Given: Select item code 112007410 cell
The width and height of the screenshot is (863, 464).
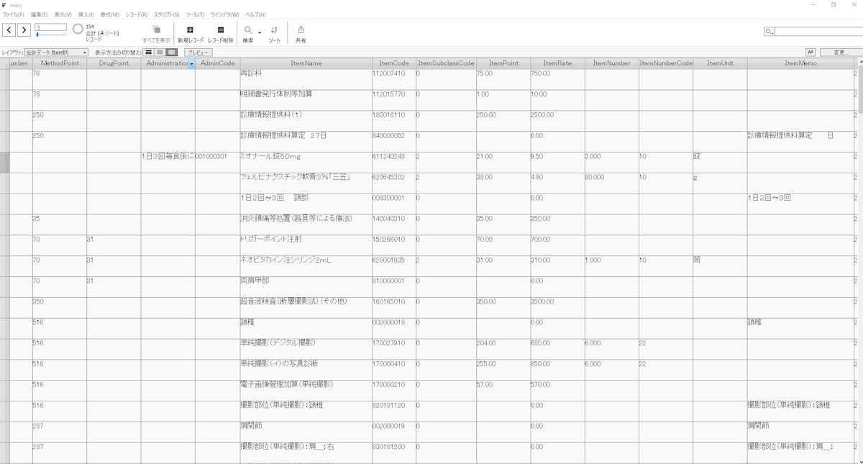Looking at the screenshot, I should (x=394, y=78).
